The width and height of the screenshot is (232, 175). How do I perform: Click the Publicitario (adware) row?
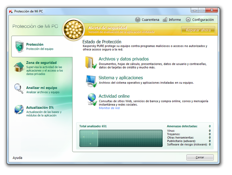click(x=189, y=141)
